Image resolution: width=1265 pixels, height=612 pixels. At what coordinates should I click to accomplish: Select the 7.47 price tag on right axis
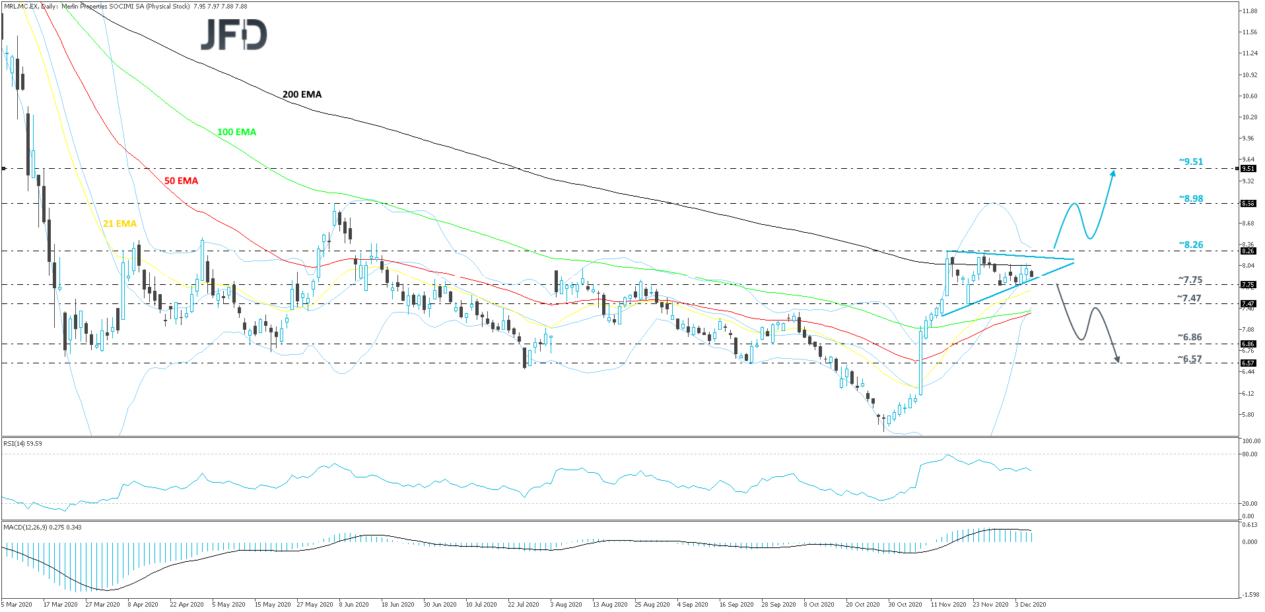[x=1247, y=304]
